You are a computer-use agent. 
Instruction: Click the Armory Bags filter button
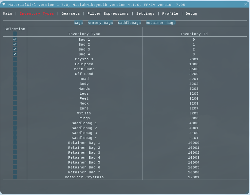click(x=100, y=23)
